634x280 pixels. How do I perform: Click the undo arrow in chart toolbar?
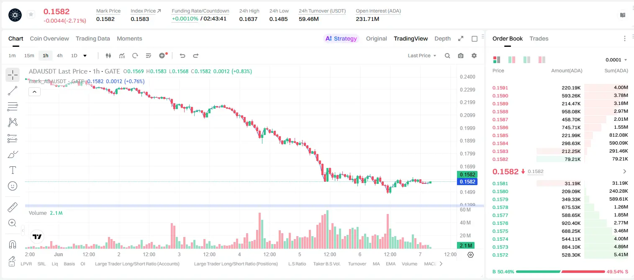click(182, 56)
